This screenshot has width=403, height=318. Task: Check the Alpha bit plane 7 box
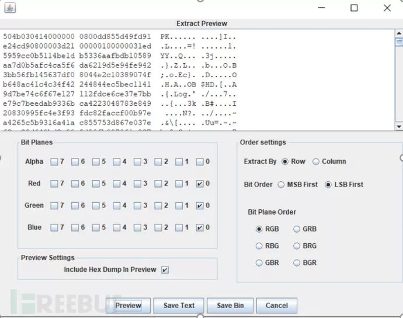[x=54, y=161]
